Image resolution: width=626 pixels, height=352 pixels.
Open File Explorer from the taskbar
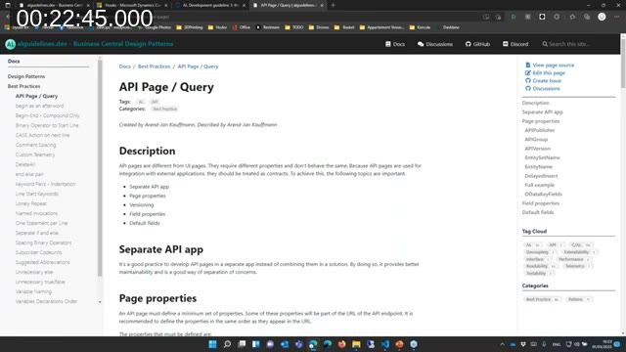coord(356,344)
